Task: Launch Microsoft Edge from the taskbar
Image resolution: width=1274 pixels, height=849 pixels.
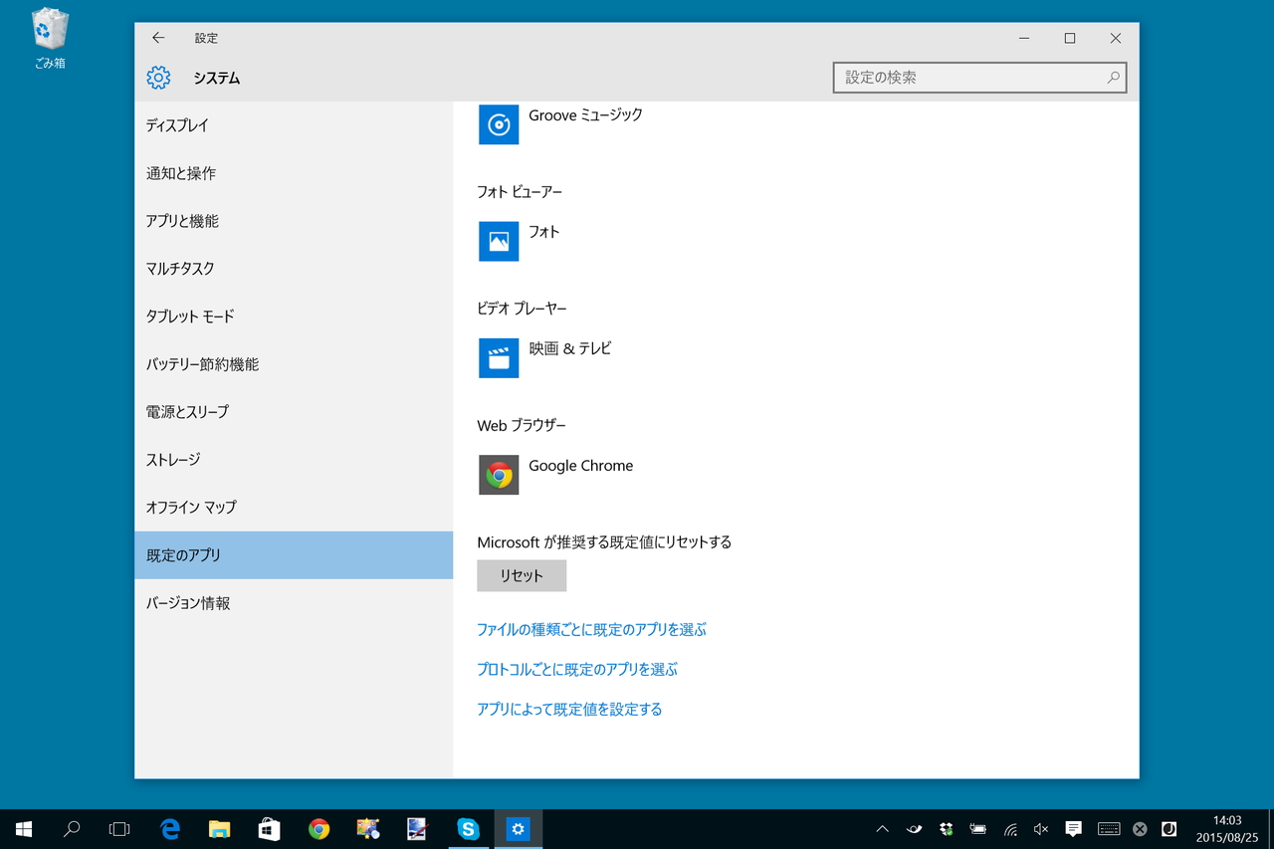Action: point(170,829)
